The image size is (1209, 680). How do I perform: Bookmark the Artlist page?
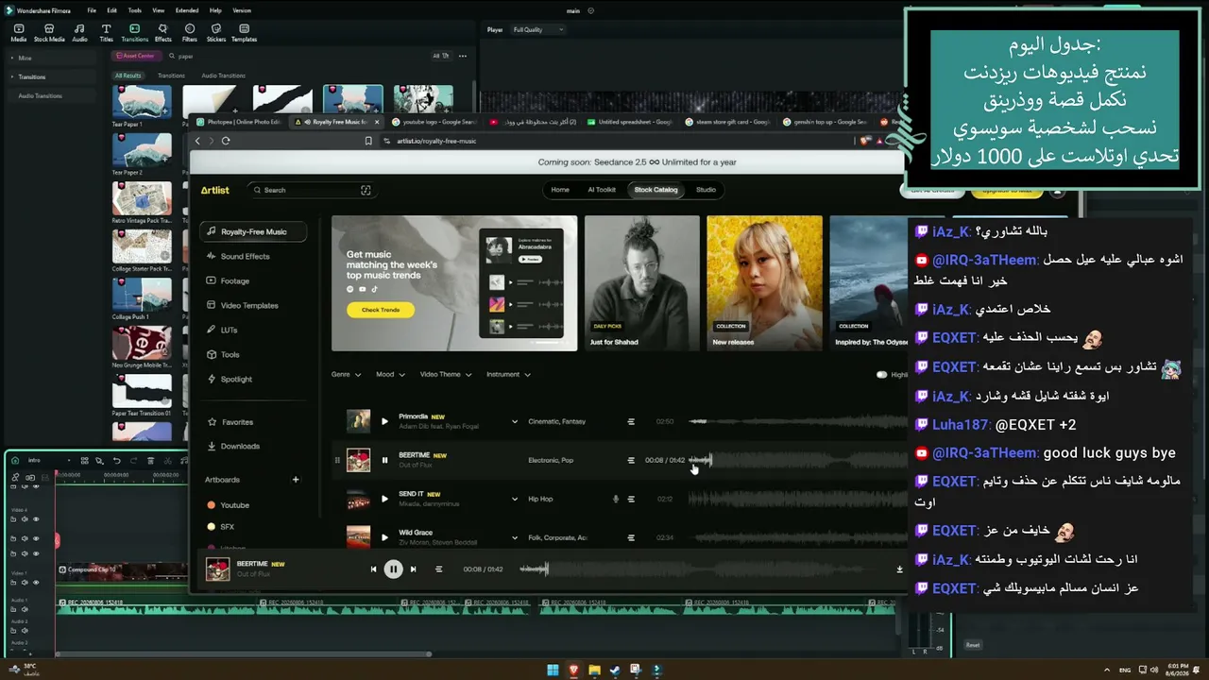click(x=368, y=141)
